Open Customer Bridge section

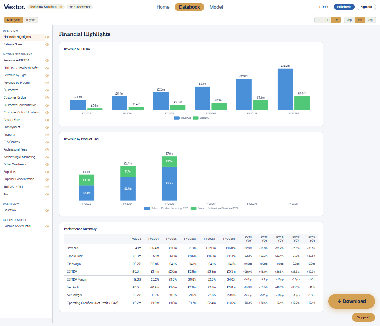click(x=15, y=98)
